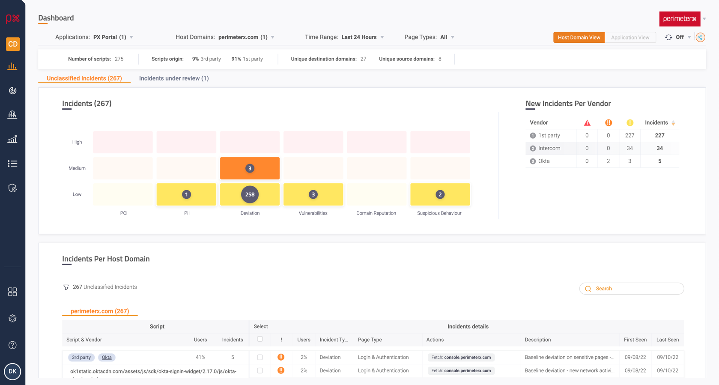Click the Low Suspicious Behaviour cell with 2
Viewport: 719px width, 385px height.
pos(440,194)
